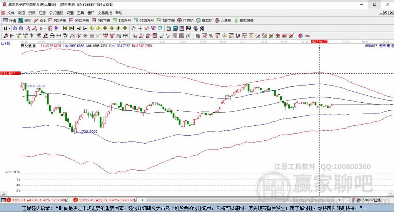394x212 pixels.
Task: Expand indicator pane with up triangle
Action: pos(3,194)
